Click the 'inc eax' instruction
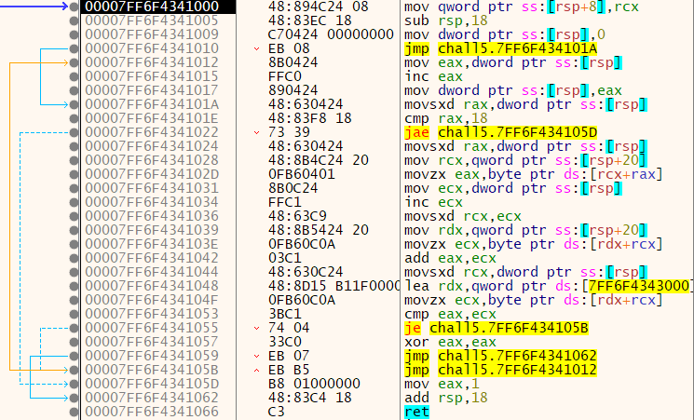The image size is (694, 420). pyautogui.click(x=433, y=76)
